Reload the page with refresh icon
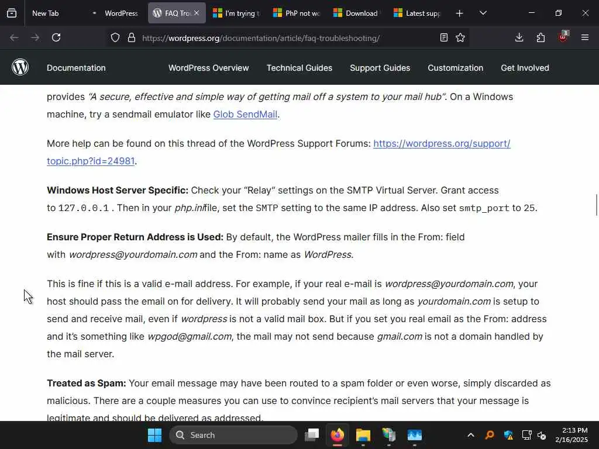This screenshot has width=599, height=449. pos(56,37)
